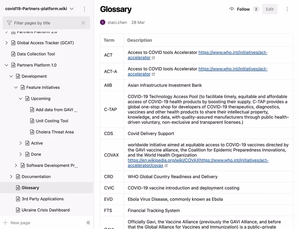Open the Unit Costing Tool page
The width and height of the screenshot is (298, 229).
(52, 121)
